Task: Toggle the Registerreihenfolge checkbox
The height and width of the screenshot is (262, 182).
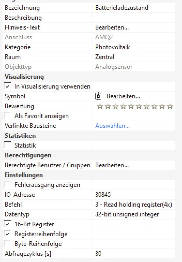Action: [7, 234]
